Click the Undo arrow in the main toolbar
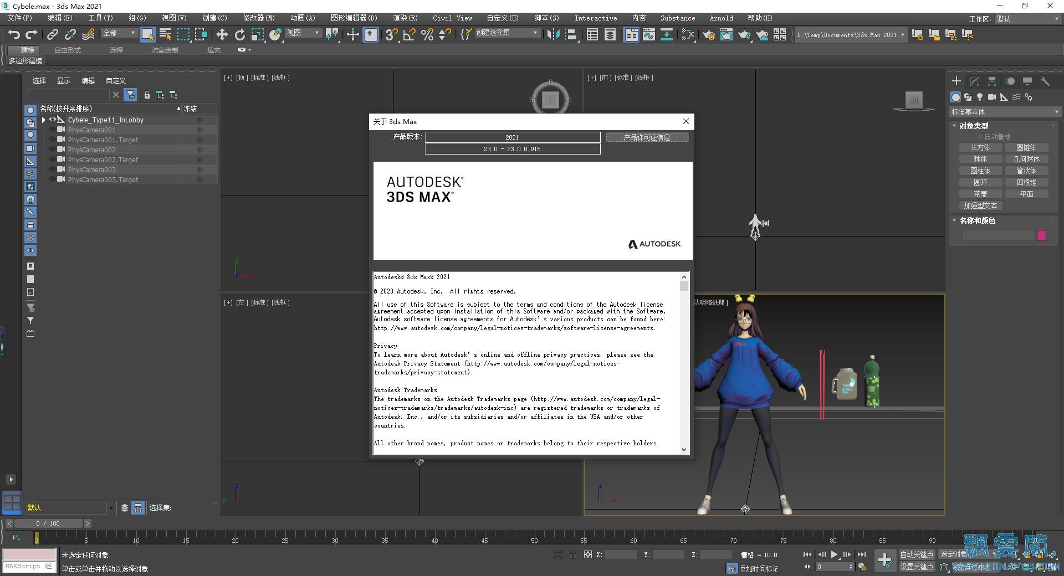 point(14,34)
